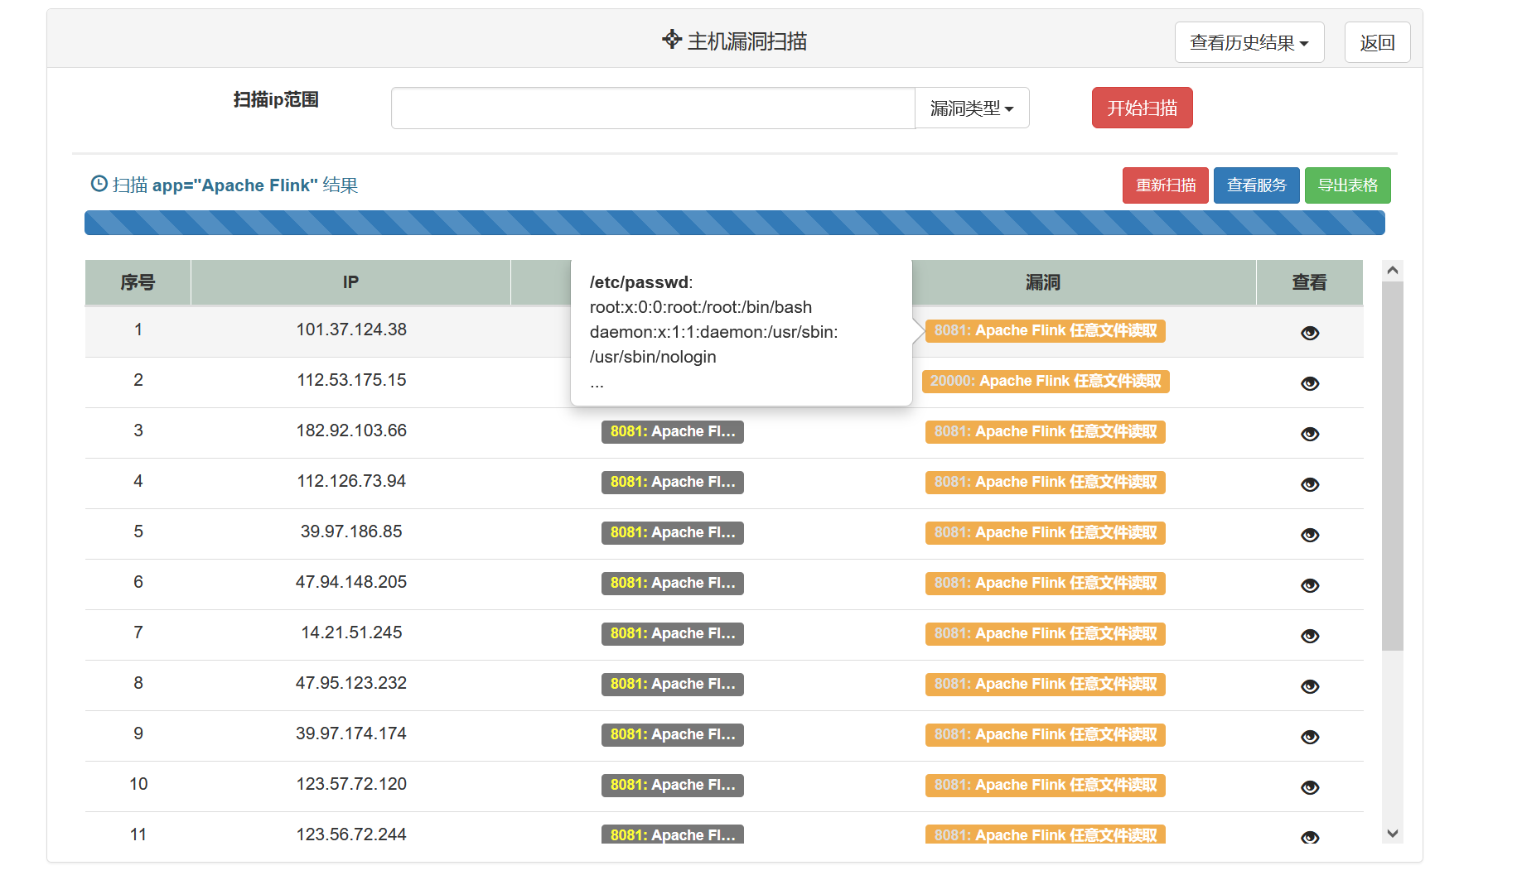This screenshot has width=1517, height=880.
Task: Start scan with 开始扫描 button
Action: click(x=1142, y=108)
